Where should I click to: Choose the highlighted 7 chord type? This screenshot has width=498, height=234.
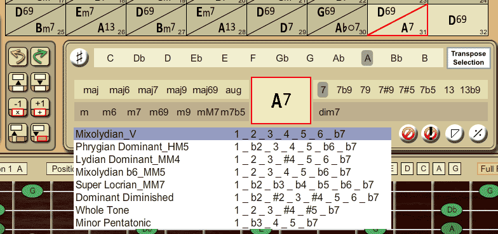[323, 90]
